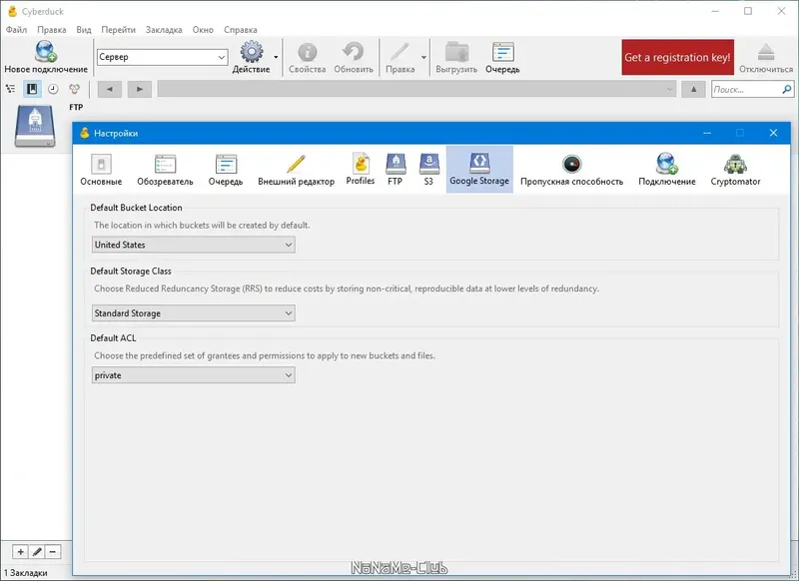This screenshot has width=799, height=581.
Task: Open the Обозреватель preferences tab
Action: click(x=165, y=170)
